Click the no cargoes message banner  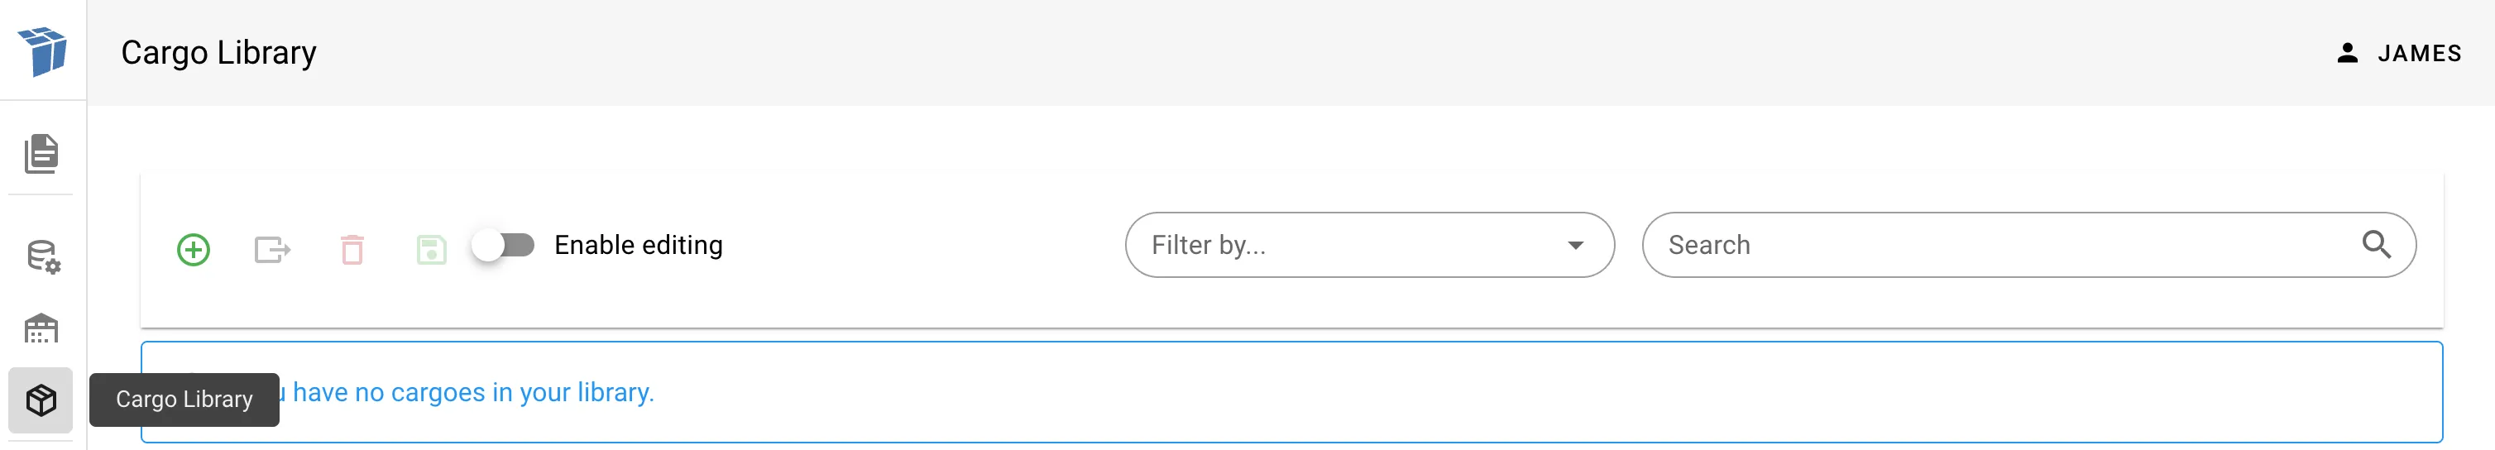1356,392
